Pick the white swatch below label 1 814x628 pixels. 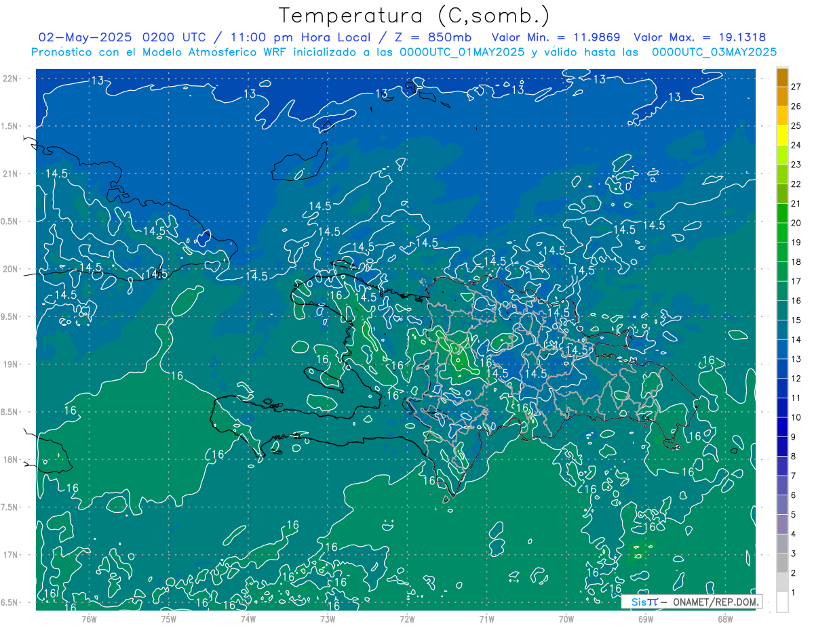(x=782, y=602)
